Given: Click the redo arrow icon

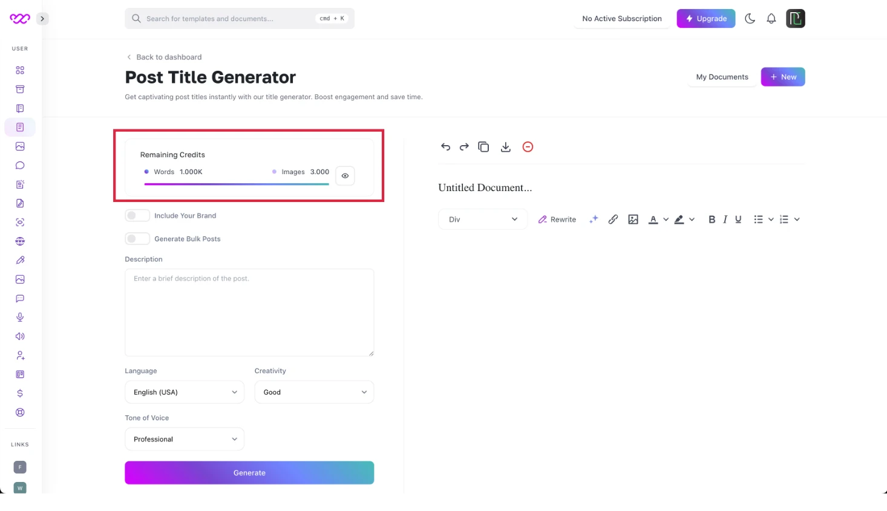Looking at the screenshot, I should (x=464, y=147).
